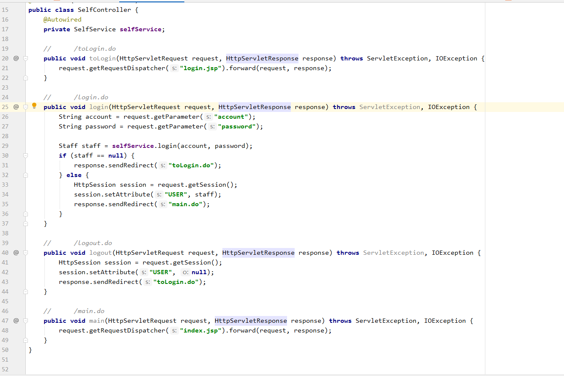564x376 pixels.
Task: Click fold end marker on line 44
Action: tap(25, 292)
